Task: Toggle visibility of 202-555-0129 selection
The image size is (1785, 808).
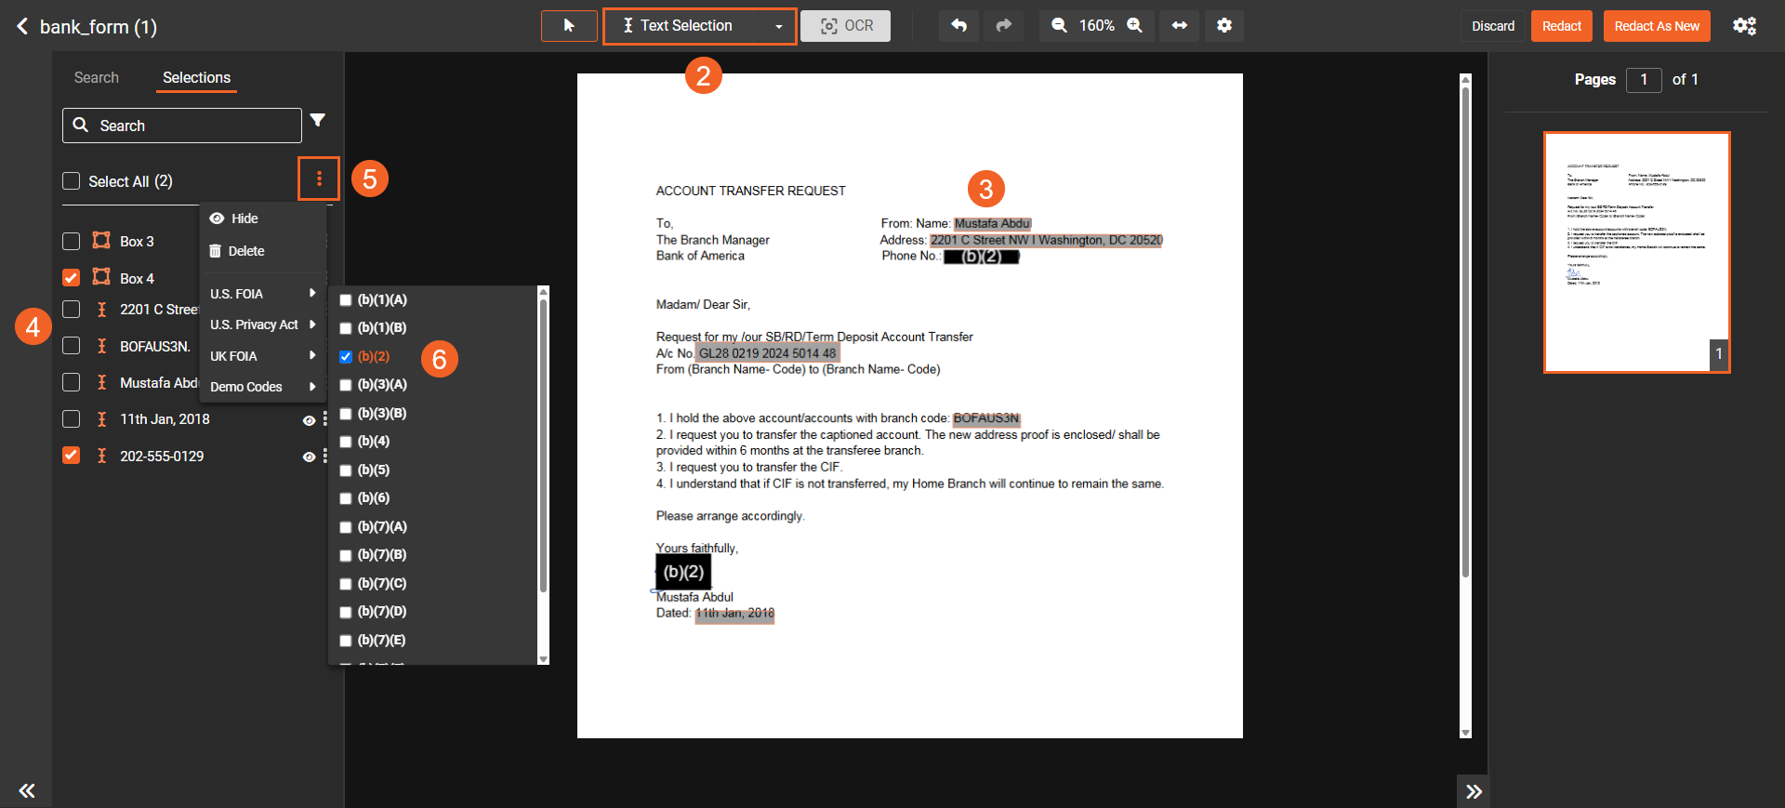Action: tap(309, 457)
